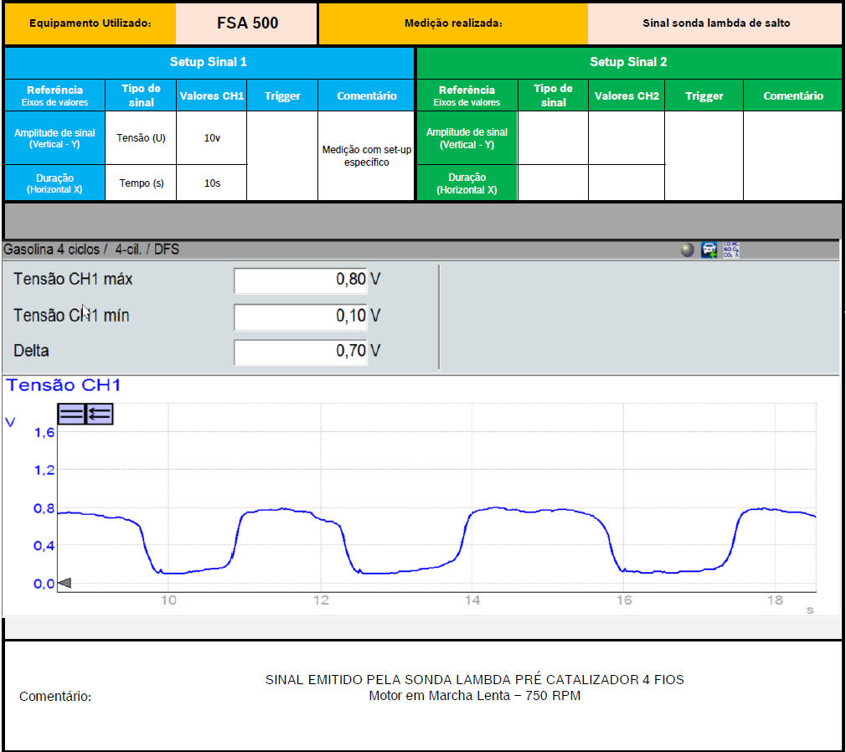Click the horizontal lines icon on the graph

click(71, 413)
